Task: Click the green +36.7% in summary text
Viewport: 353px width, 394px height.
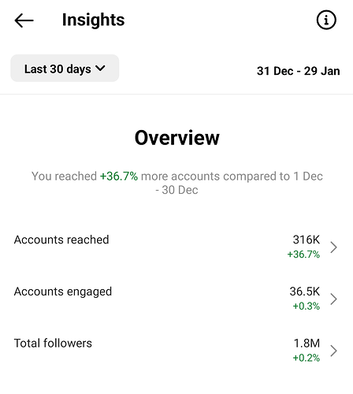Action: [x=119, y=177]
